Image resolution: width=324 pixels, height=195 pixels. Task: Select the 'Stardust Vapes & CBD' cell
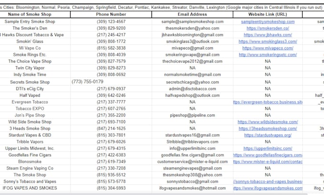point(35,135)
